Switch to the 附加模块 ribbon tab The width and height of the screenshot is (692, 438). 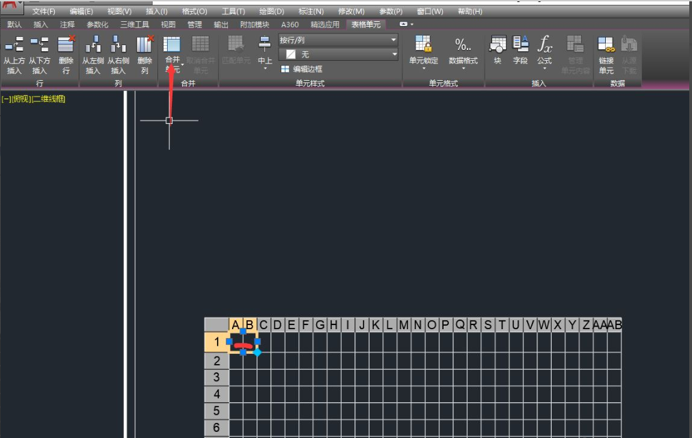(255, 25)
